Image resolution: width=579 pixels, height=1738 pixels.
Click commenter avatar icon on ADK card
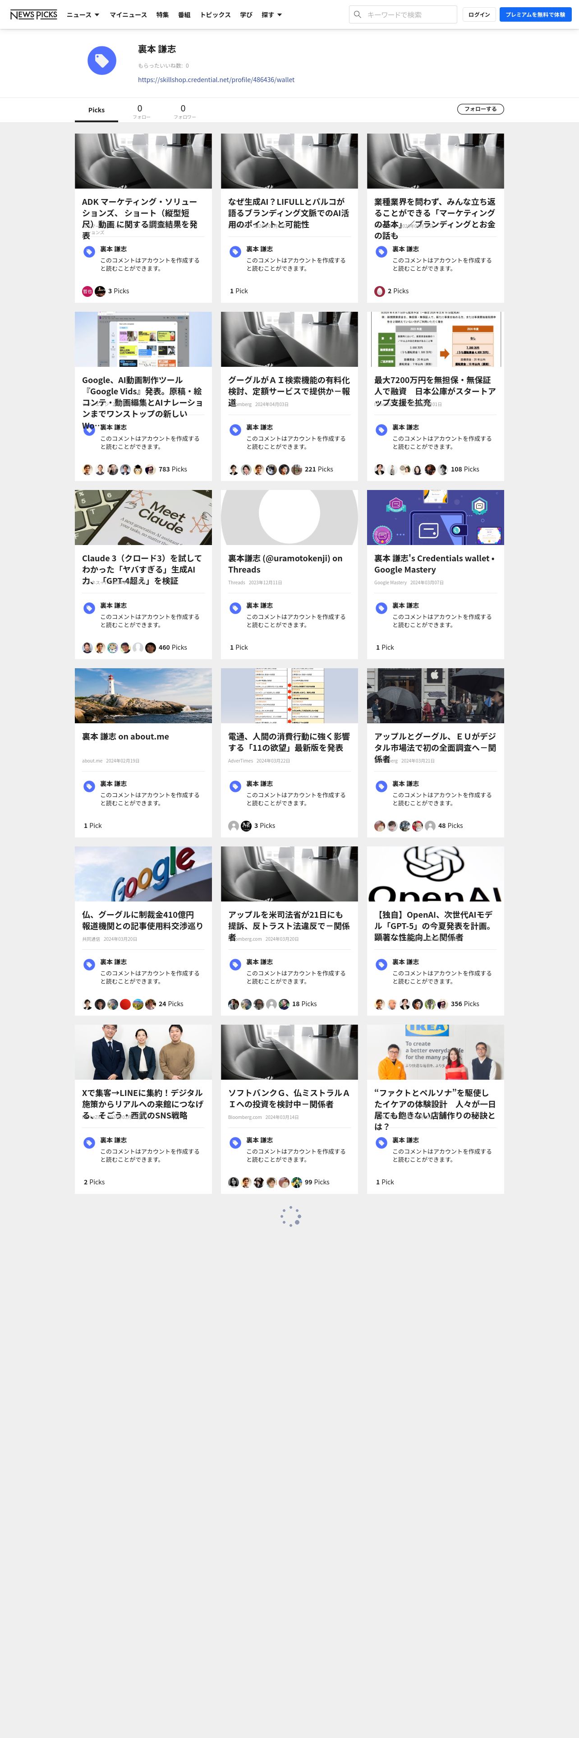click(89, 252)
